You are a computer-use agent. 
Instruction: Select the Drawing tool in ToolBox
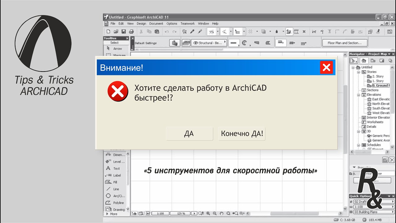click(115, 209)
